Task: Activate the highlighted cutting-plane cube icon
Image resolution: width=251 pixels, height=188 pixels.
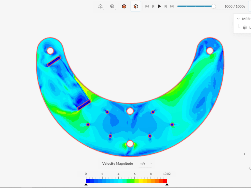Action: pyautogui.click(x=136, y=6)
